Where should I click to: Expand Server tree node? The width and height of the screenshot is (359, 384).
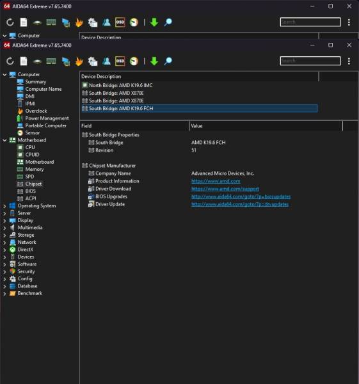[x=4, y=213]
